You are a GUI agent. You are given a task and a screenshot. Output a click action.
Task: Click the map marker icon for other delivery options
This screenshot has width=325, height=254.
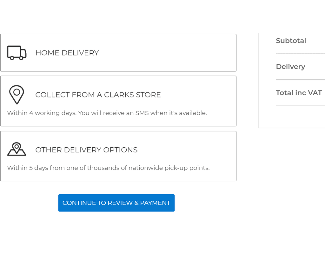click(x=17, y=149)
